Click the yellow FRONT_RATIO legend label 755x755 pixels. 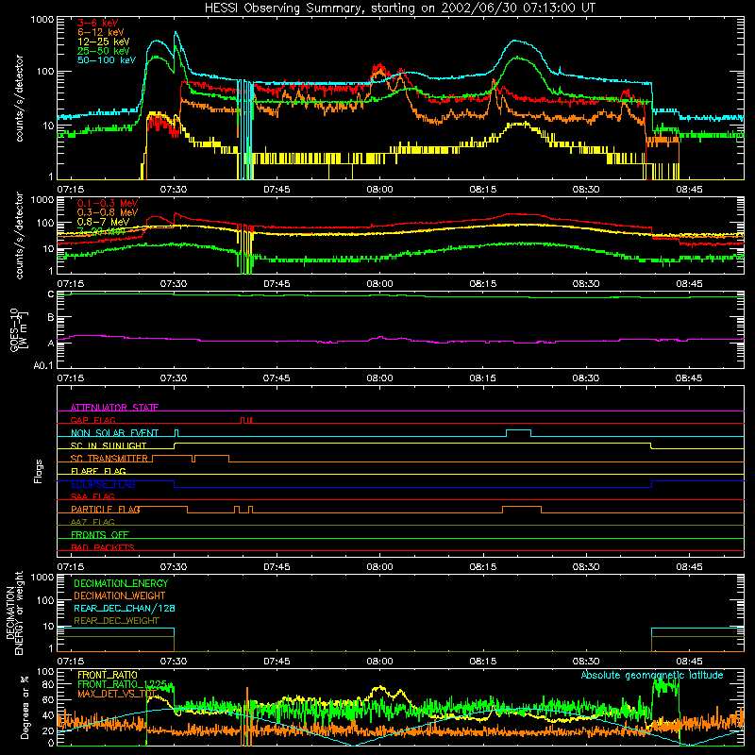(108, 675)
